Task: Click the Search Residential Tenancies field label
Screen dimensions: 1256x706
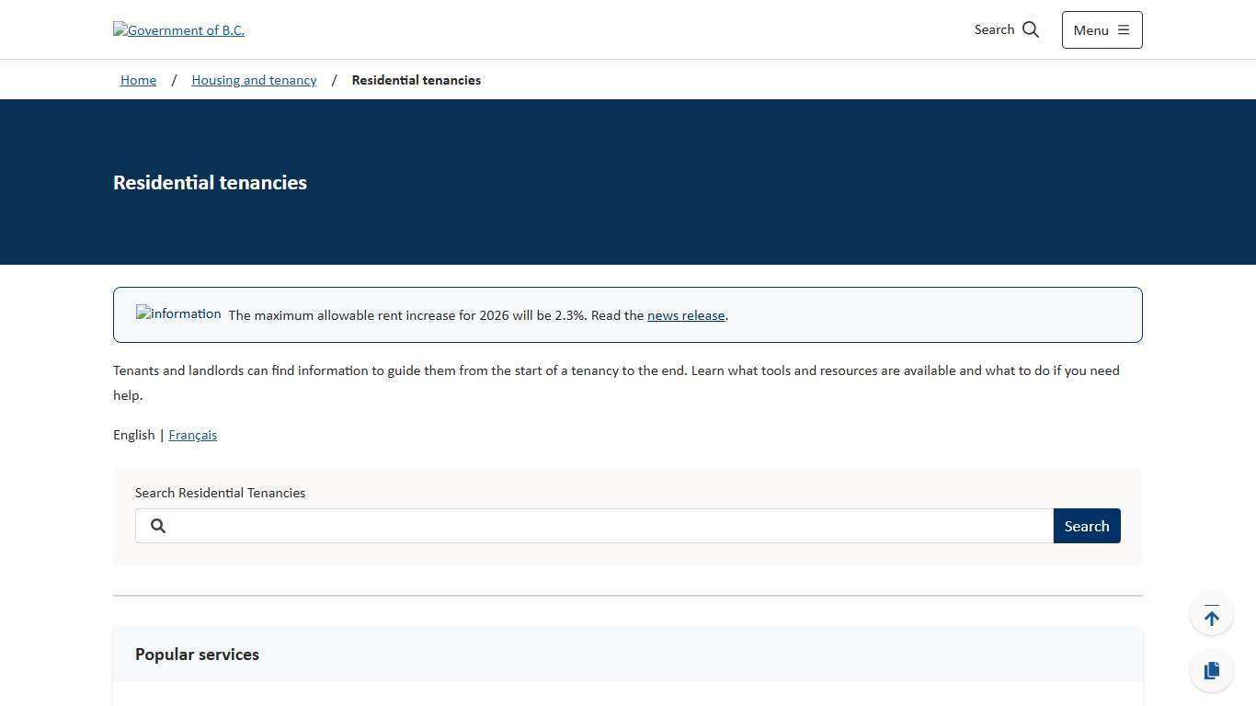Action: click(220, 493)
